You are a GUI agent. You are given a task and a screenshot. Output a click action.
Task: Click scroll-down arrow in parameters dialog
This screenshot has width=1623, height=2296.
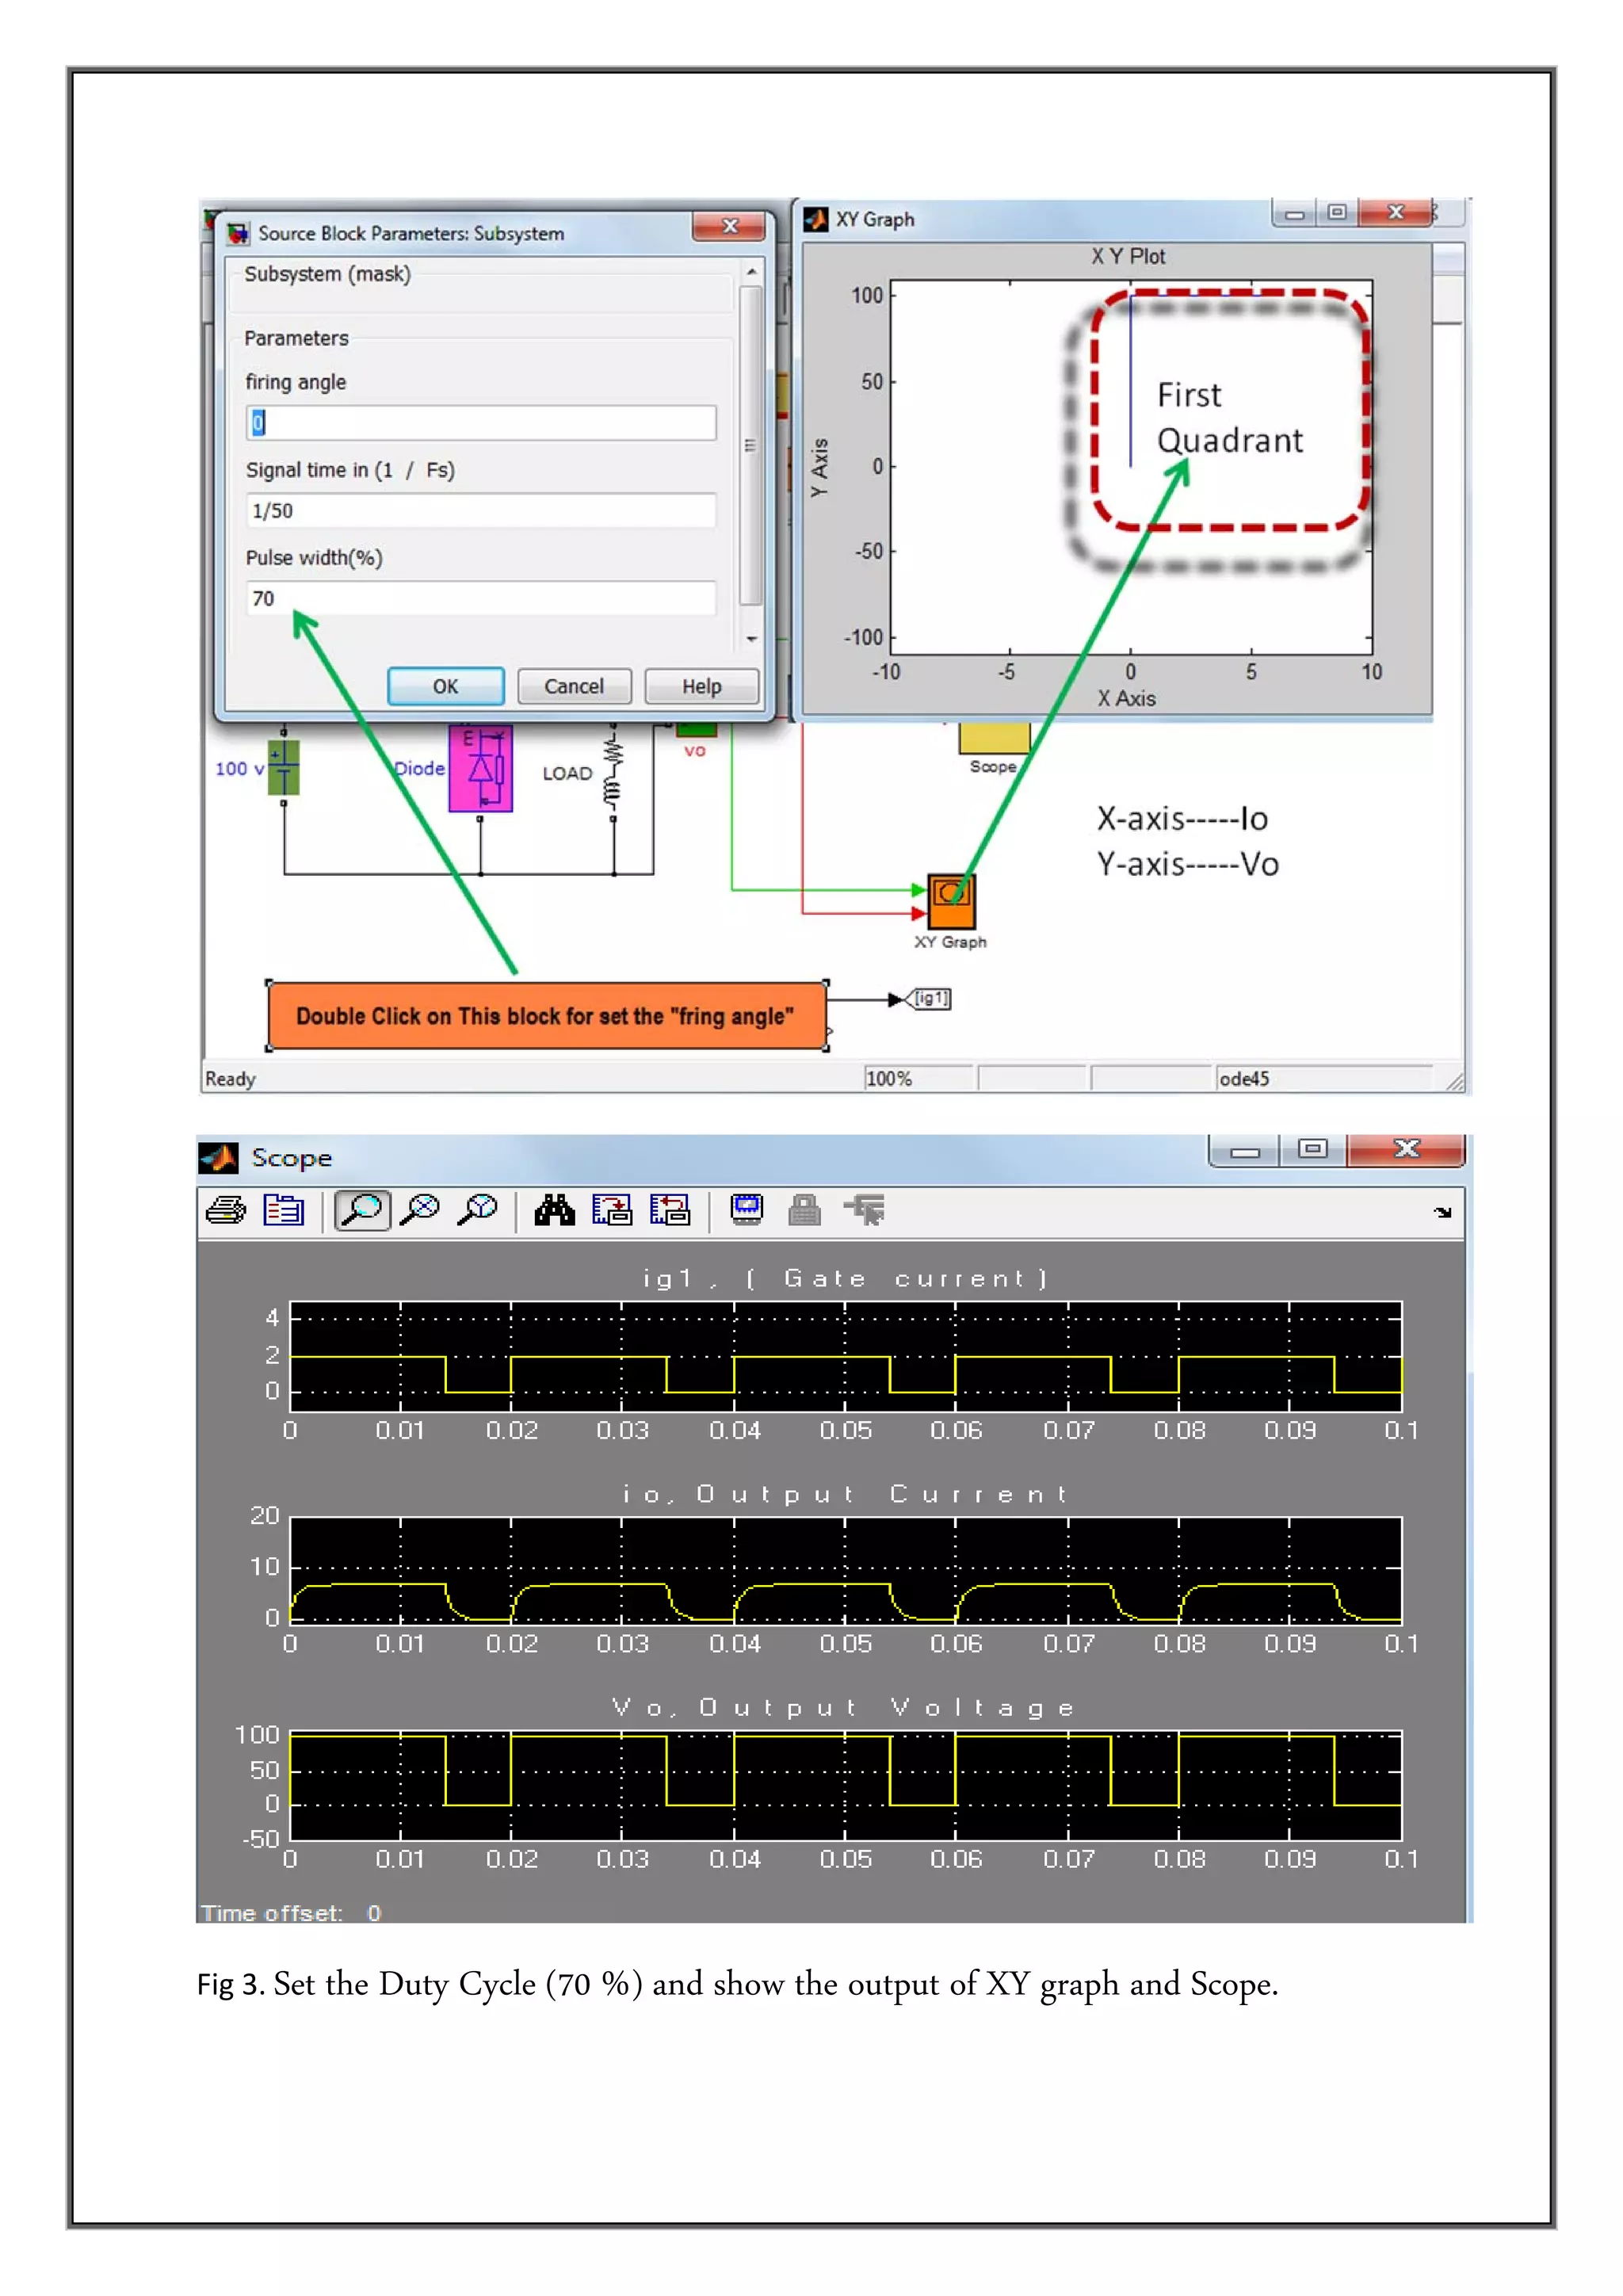[751, 639]
